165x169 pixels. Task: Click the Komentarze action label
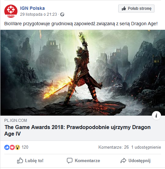tap(87, 160)
